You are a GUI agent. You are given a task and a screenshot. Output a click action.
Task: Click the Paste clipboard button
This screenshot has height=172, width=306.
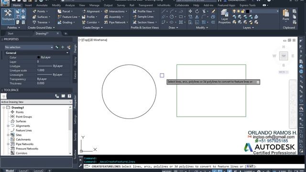286,15
